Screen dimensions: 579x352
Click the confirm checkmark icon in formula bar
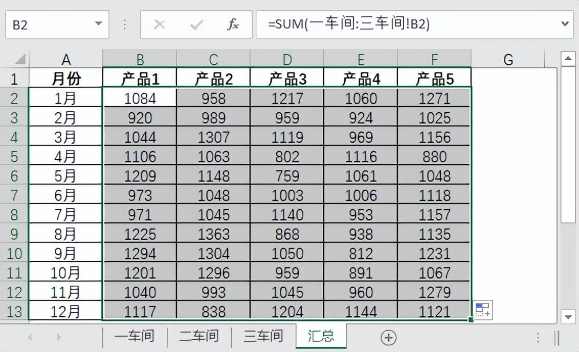click(196, 24)
